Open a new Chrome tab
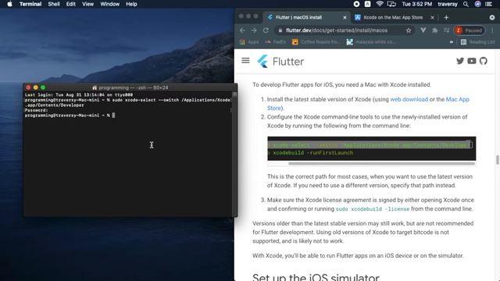This screenshot has height=281, width=500. (446, 17)
